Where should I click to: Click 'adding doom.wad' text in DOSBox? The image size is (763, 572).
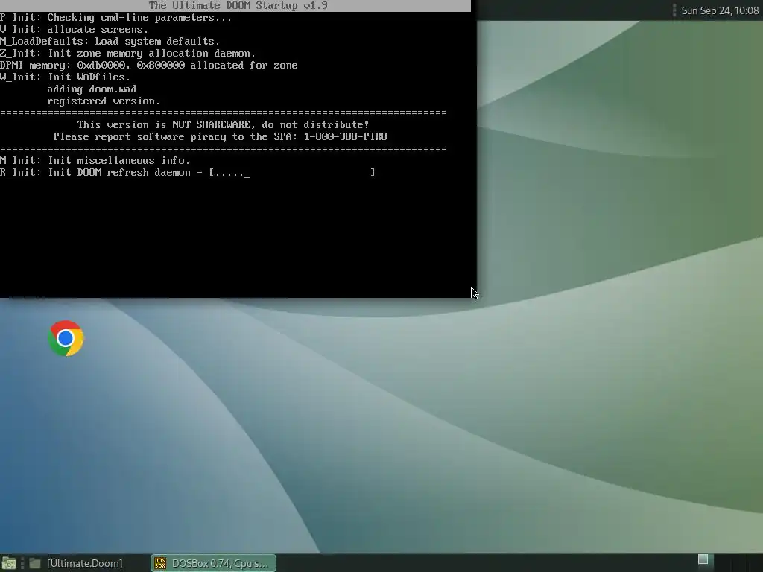92,89
